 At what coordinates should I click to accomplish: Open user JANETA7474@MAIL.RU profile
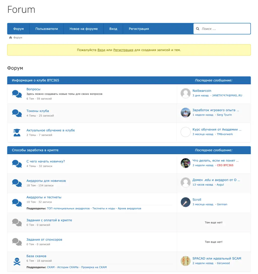tap(227, 95)
